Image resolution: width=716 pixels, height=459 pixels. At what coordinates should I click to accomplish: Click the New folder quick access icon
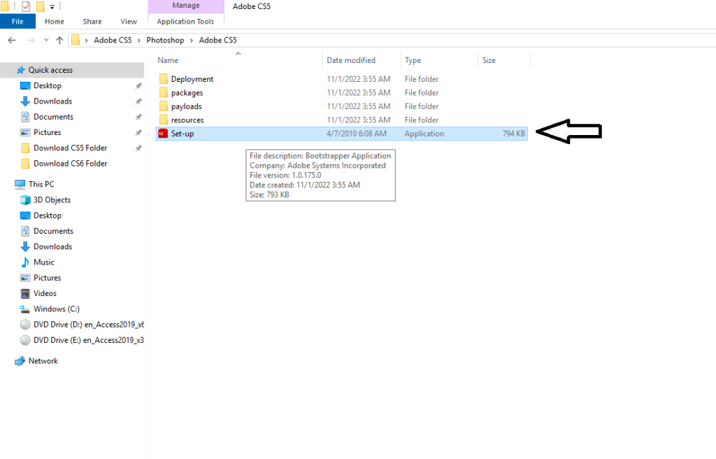(x=40, y=6)
